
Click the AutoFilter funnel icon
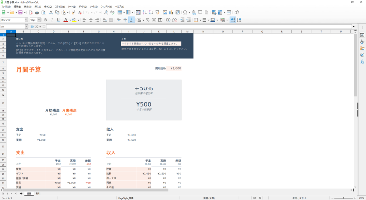(x=157, y=12)
